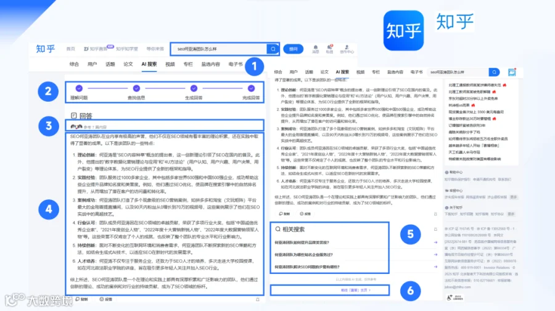
Task: Open the 盐选内容 tab in left screenshot
Action: (x=211, y=64)
